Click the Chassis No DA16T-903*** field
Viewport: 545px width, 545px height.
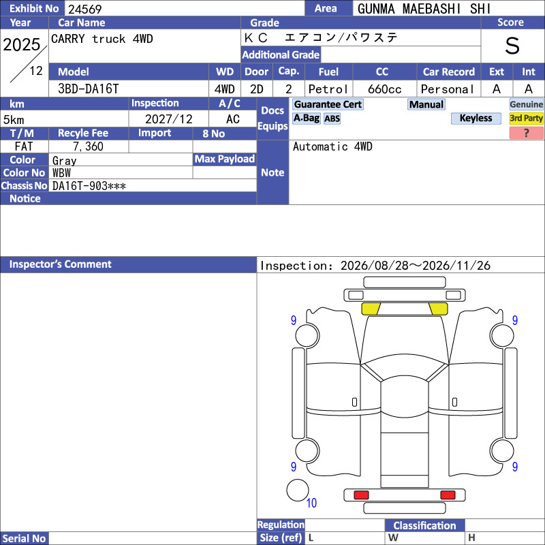(x=153, y=185)
